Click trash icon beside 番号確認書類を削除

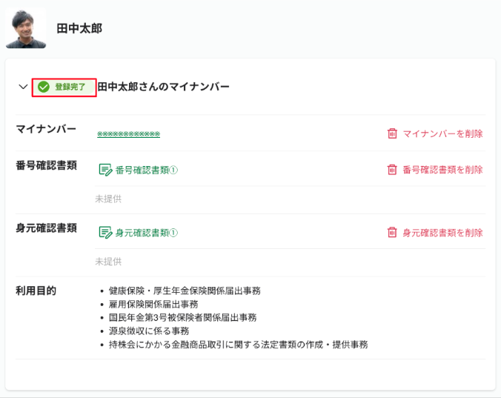click(392, 169)
